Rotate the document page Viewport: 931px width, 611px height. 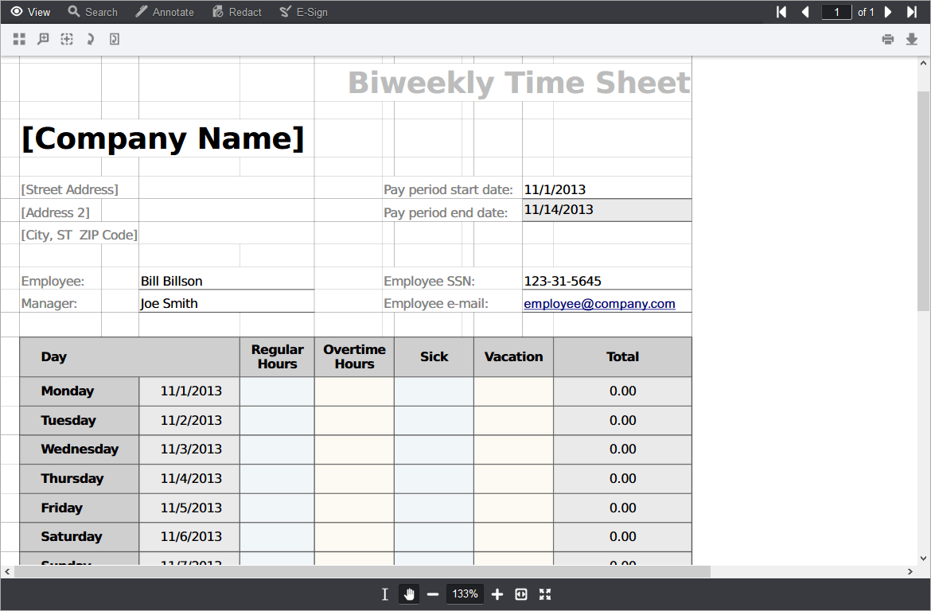click(x=91, y=38)
